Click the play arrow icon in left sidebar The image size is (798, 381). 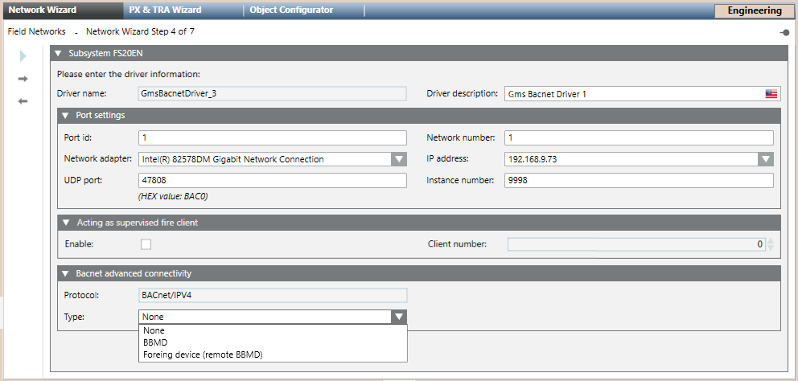pyautogui.click(x=23, y=56)
